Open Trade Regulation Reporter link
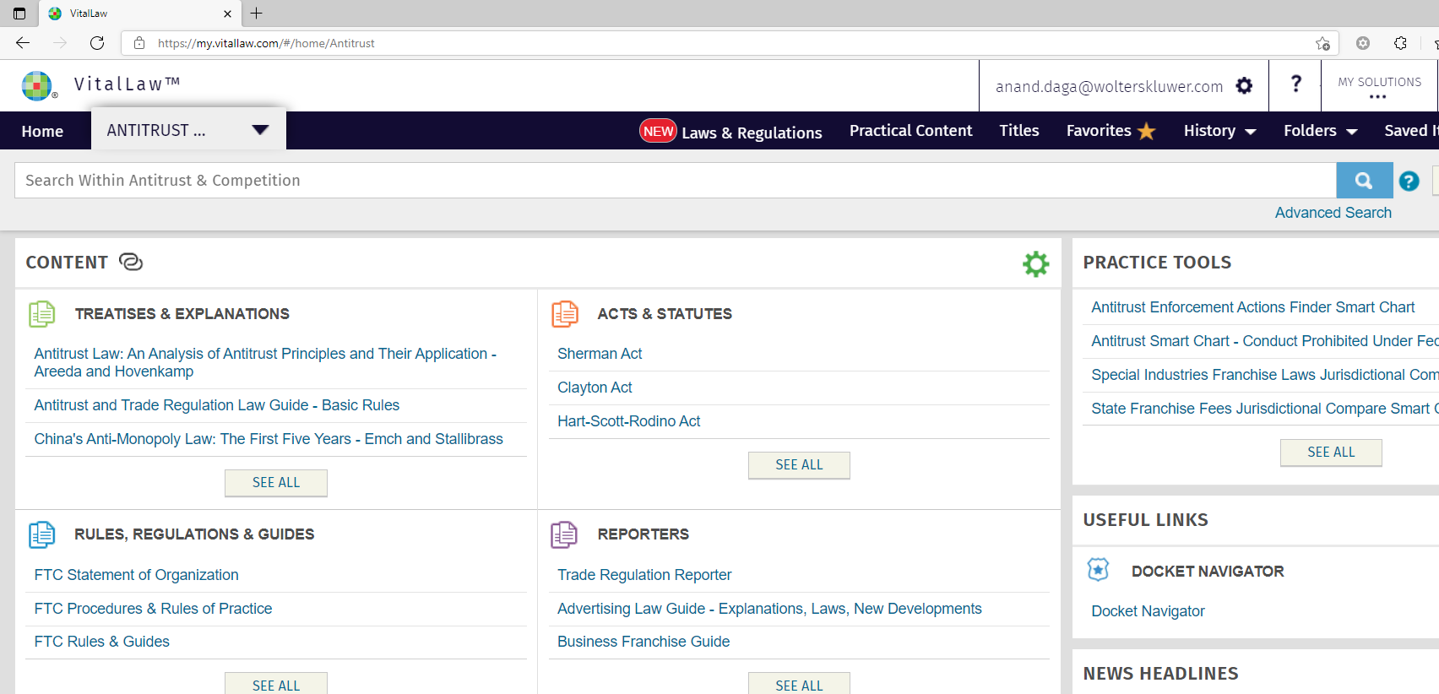 [x=644, y=575]
